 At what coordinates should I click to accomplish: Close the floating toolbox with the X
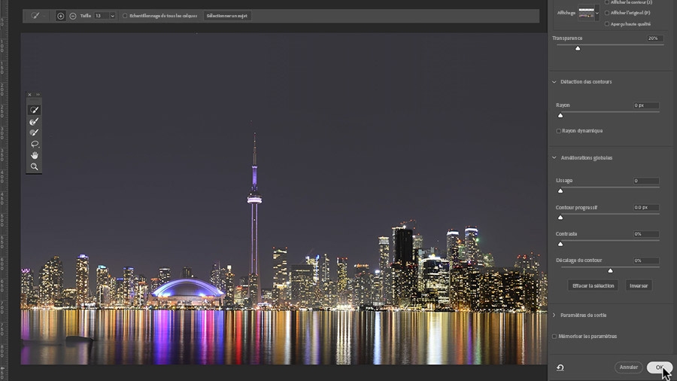(29, 95)
